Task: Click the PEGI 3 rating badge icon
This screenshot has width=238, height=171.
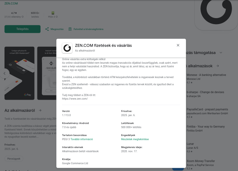Action: point(53,13)
